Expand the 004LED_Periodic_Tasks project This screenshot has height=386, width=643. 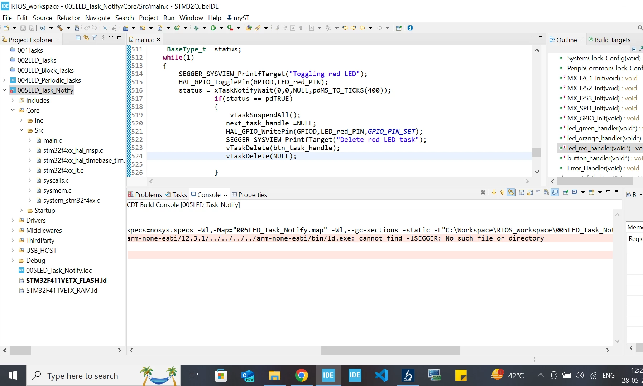click(x=4, y=80)
